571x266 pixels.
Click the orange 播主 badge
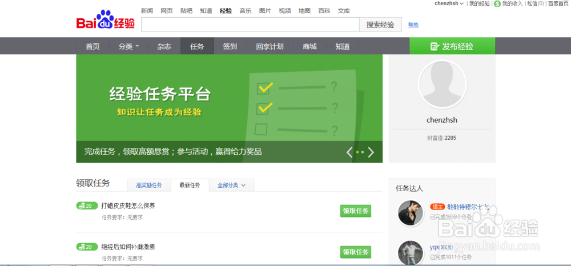click(x=437, y=207)
